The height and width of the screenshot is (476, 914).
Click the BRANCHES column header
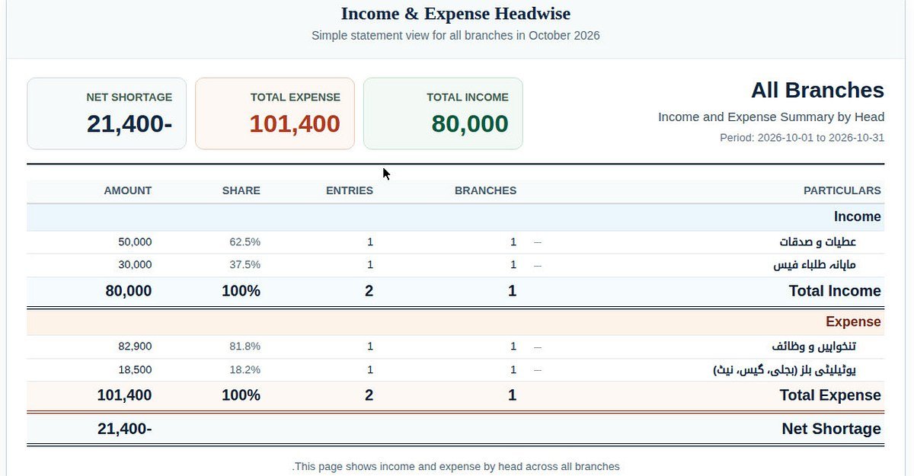[x=485, y=190]
